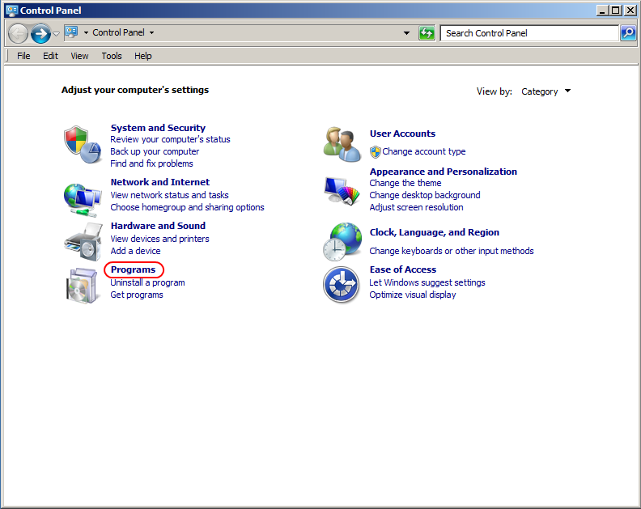The width and height of the screenshot is (641, 509).
Task: Open the Edit menu
Action: (x=50, y=56)
